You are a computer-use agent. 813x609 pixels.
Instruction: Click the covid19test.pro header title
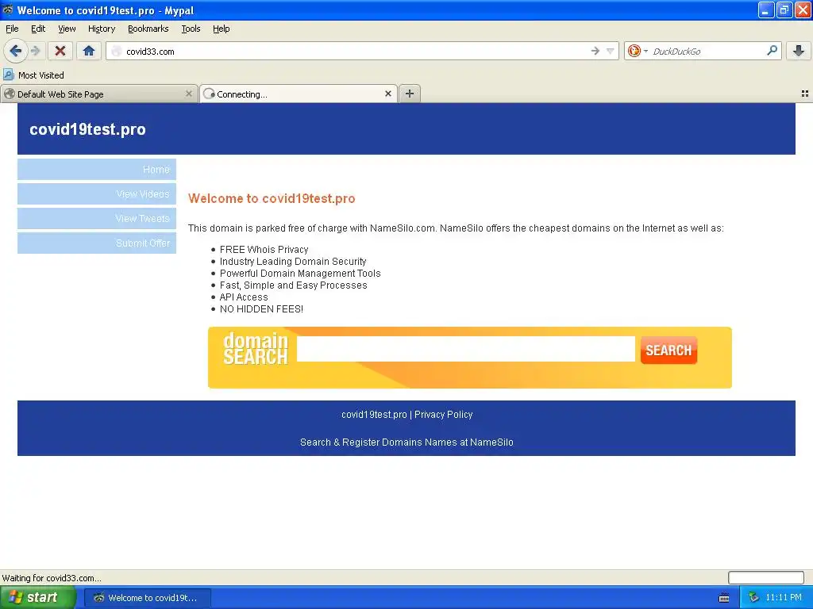click(x=87, y=129)
